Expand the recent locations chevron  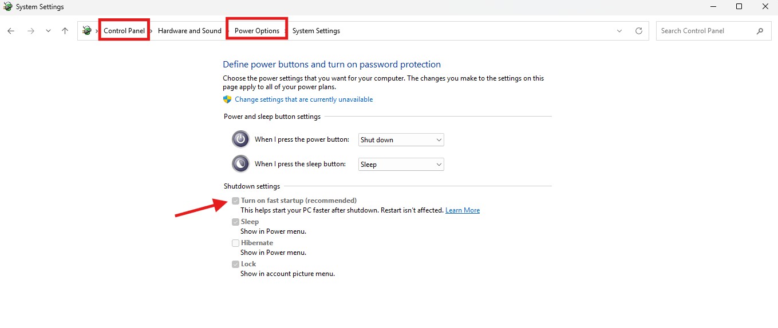[48, 31]
